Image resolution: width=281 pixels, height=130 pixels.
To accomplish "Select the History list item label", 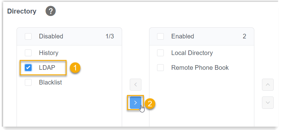I will tap(48, 53).
